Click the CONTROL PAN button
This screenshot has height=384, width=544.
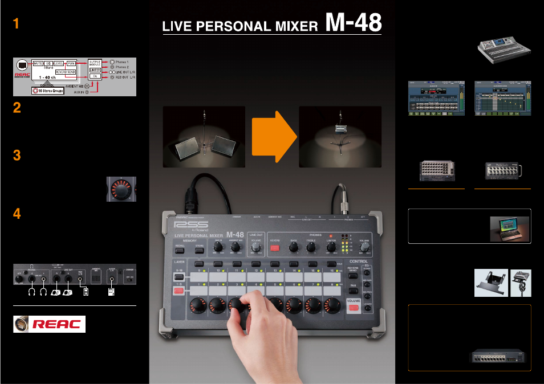(353, 291)
